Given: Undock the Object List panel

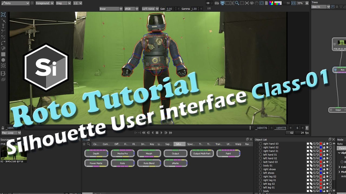Looking at the screenshot, I should (330, 139).
